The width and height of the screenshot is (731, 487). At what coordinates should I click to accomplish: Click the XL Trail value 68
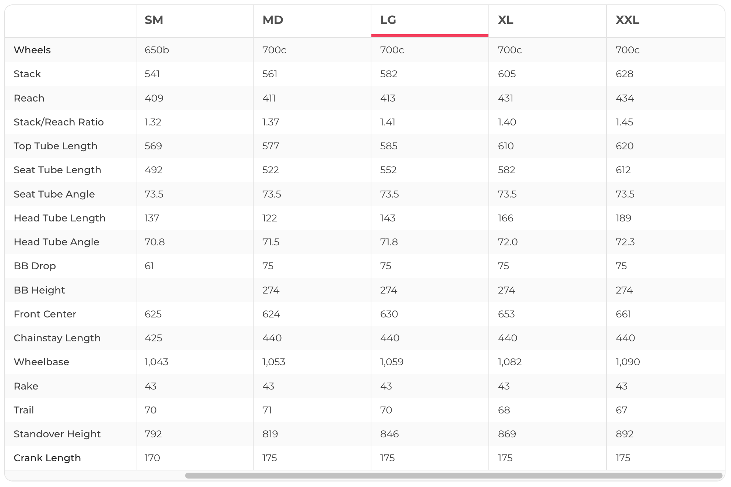[504, 410]
